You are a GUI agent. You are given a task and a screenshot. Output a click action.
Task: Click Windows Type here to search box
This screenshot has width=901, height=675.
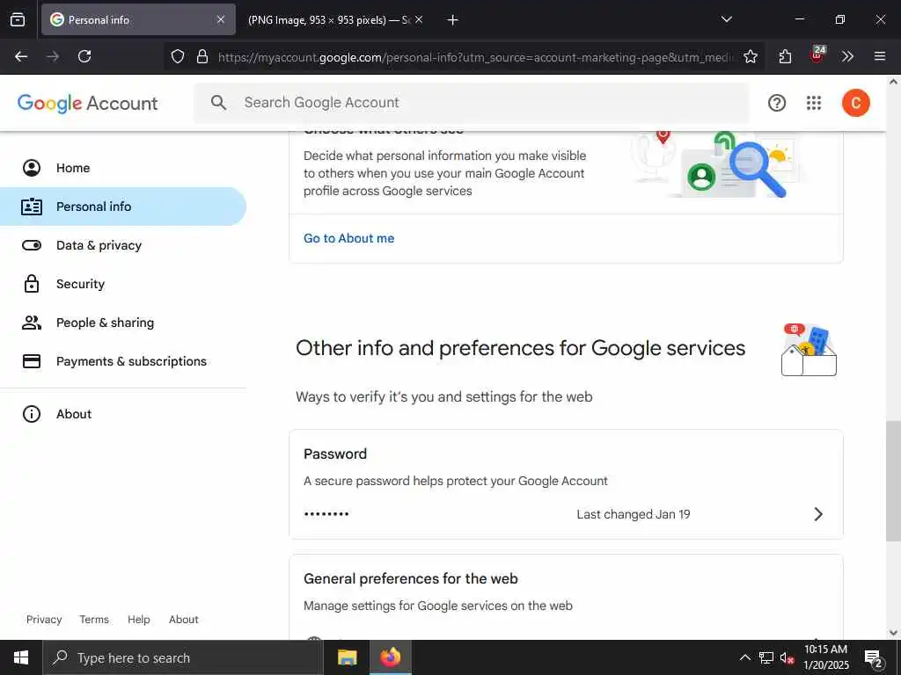(183, 657)
